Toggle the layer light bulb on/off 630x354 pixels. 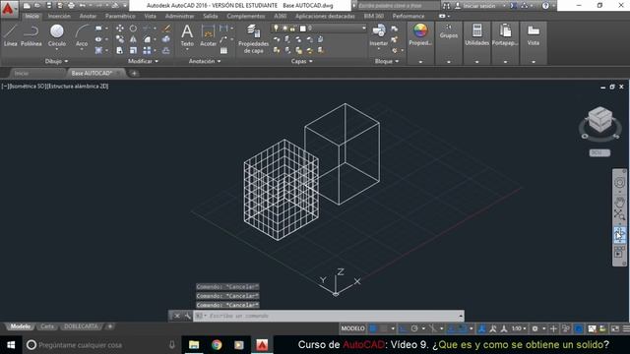point(276,29)
